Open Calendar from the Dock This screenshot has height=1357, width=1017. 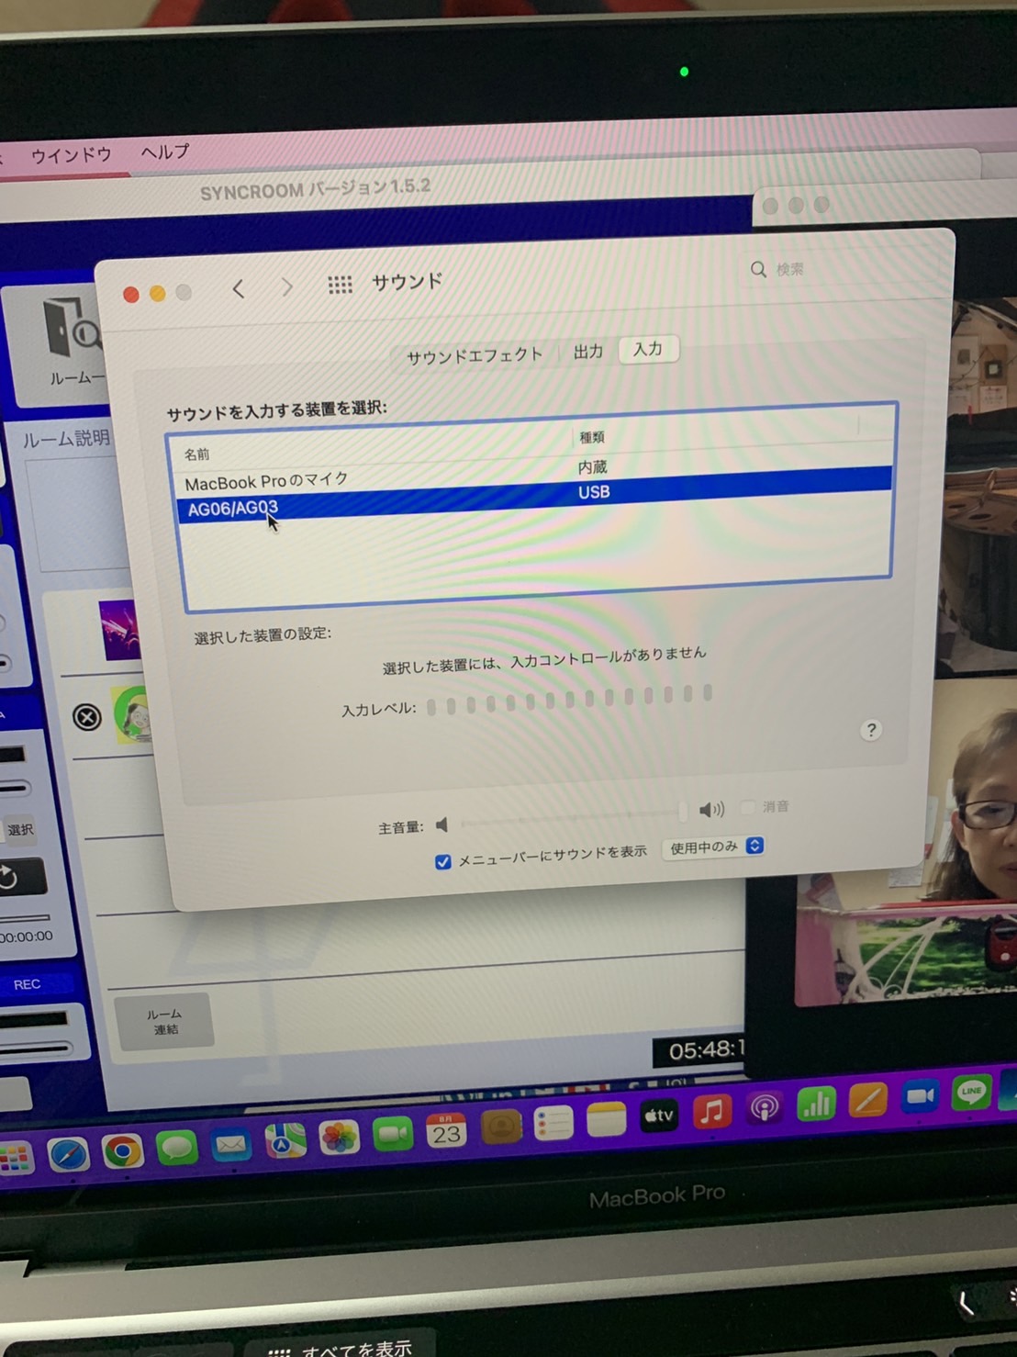click(x=446, y=1130)
